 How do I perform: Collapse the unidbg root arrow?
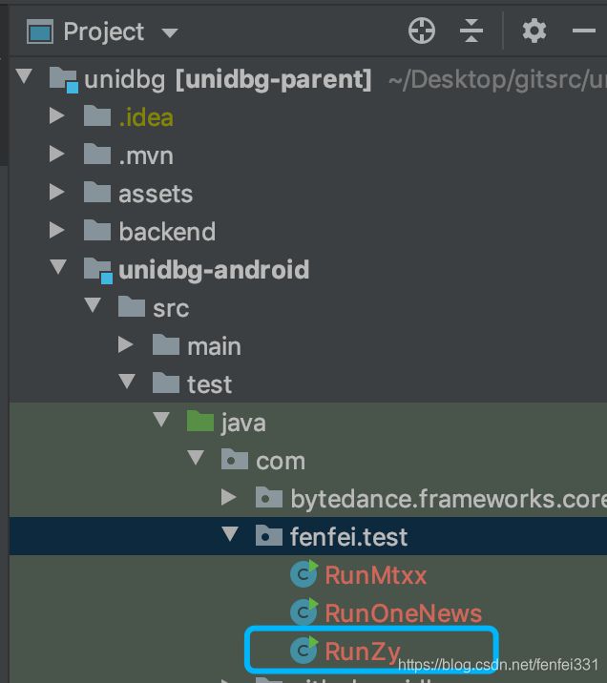pyautogui.click(x=24, y=76)
